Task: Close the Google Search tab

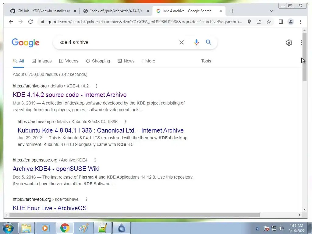Action: (x=221, y=11)
